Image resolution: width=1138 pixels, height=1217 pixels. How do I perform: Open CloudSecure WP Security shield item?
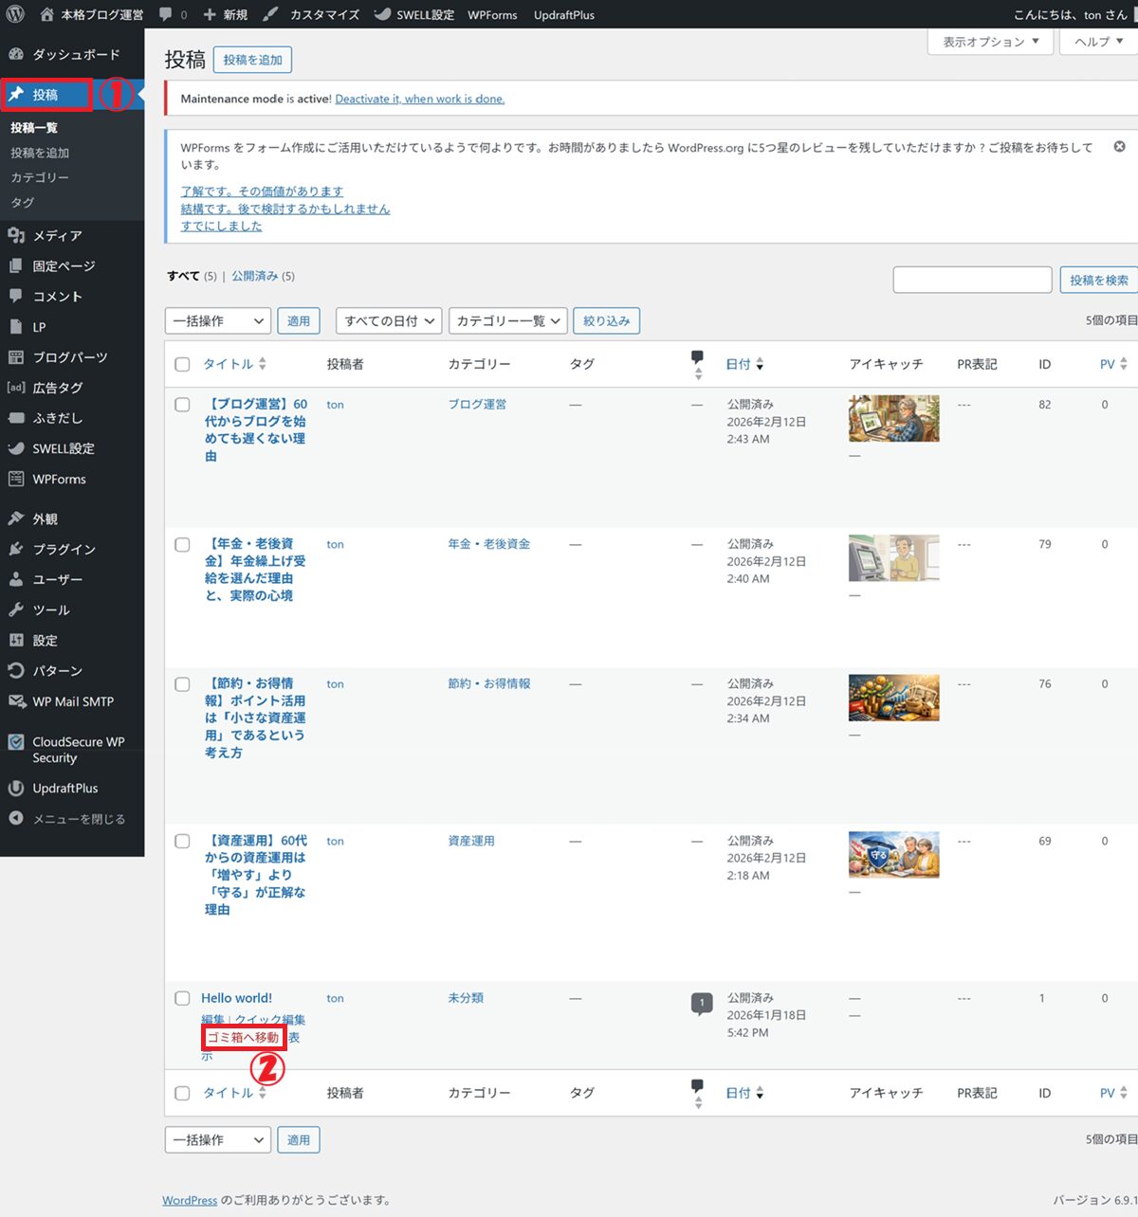pyautogui.click(x=16, y=743)
